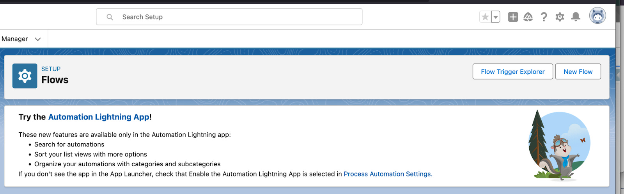624x194 pixels.
Task: Open the global actions plus icon
Action: coord(513,17)
